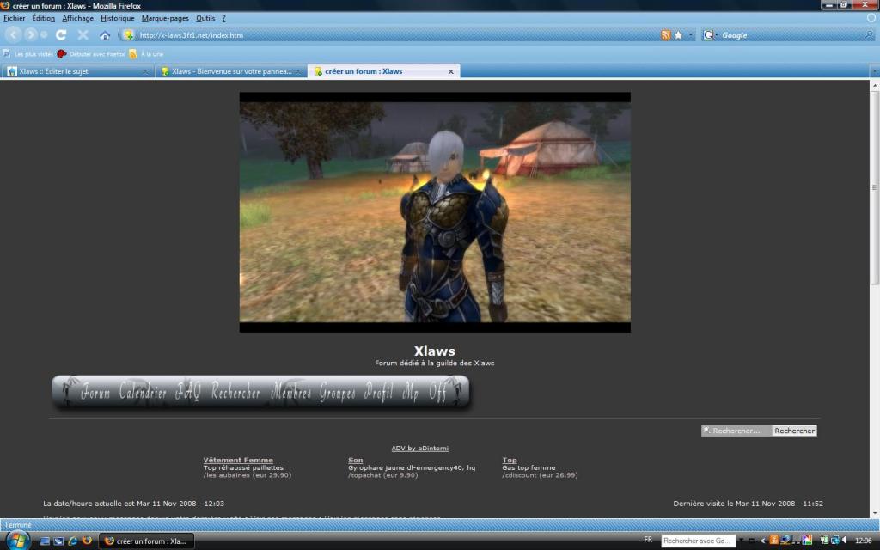The image size is (880, 550).
Task: Open the Historique menu
Action: pos(117,19)
